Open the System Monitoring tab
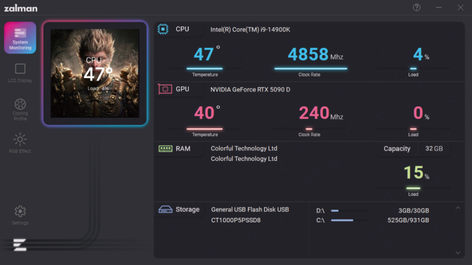This screenshot has width=472, height=265. pyautogui.click(x=20, y=38)
